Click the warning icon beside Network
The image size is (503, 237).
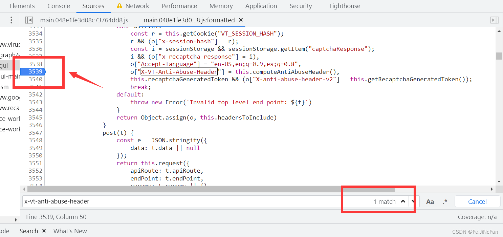[x=119, y=6]
